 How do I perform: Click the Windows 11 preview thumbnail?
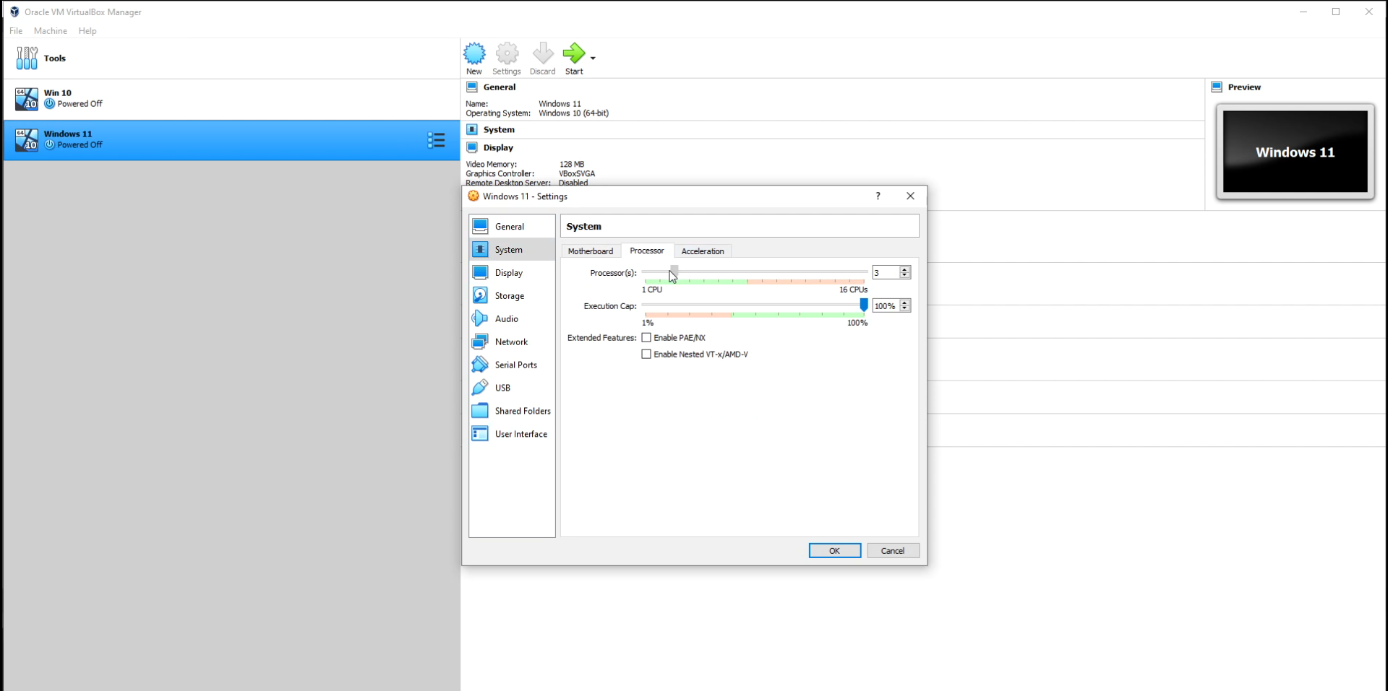pos(1295,152)
